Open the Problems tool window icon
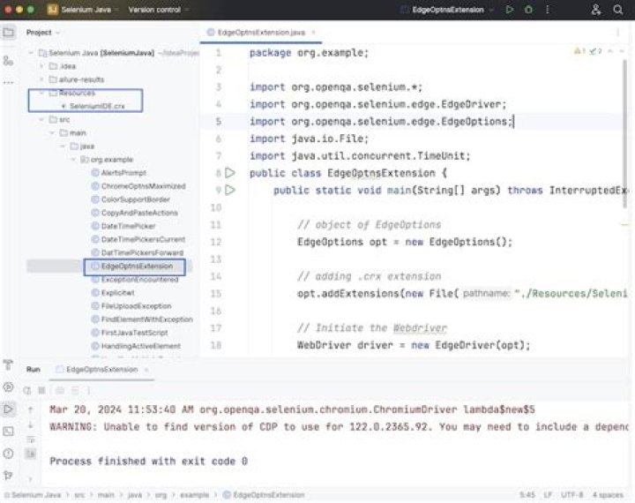 pos(8,454)
